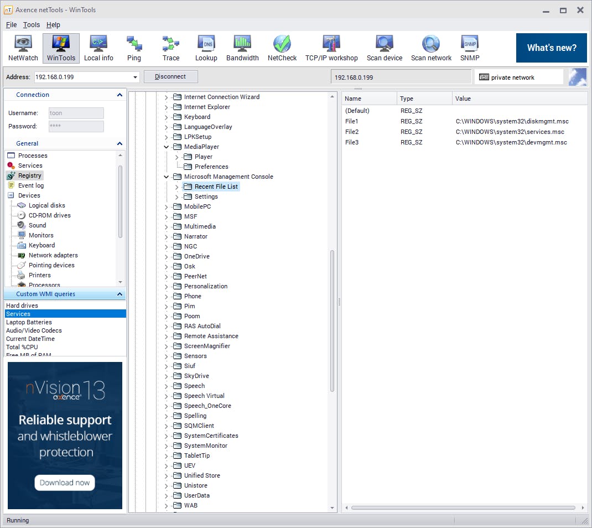Open Keyboard under Devices in General panel
This screenshot has width=592, height=528.
[x=41, y=245]
